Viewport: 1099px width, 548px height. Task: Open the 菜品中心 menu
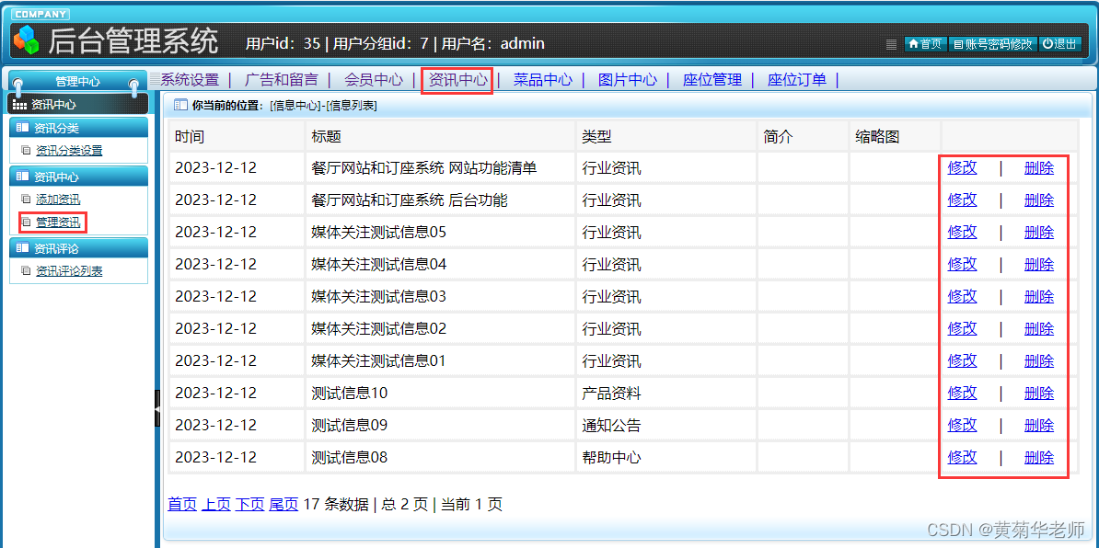tap(542, 80)
